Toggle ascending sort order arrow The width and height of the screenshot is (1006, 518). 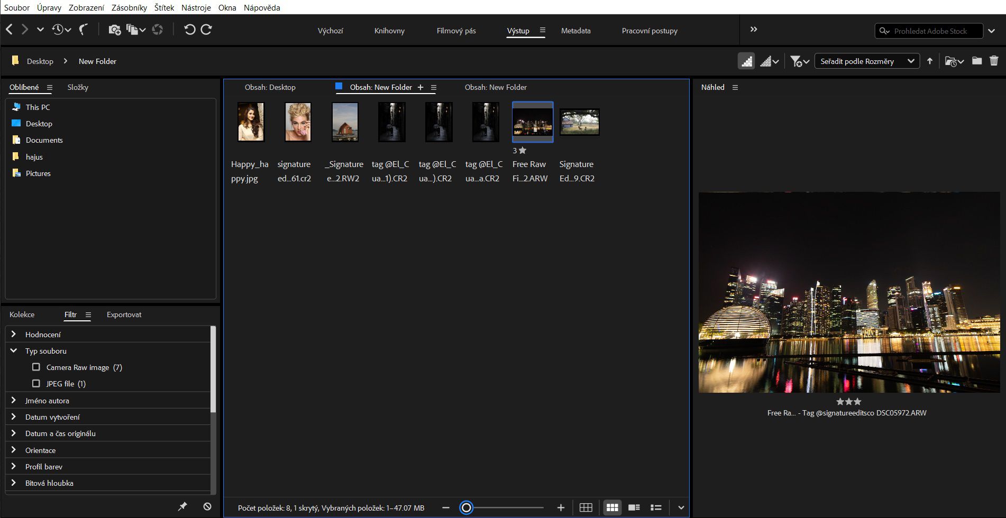pos(930,61)
